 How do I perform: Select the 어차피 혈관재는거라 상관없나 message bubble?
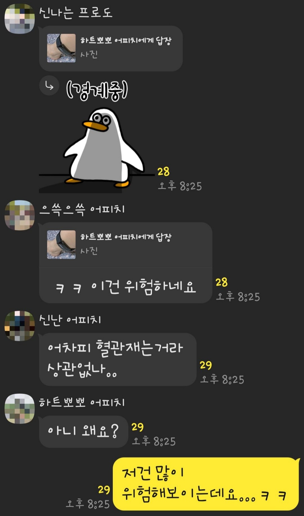point(118,359)
